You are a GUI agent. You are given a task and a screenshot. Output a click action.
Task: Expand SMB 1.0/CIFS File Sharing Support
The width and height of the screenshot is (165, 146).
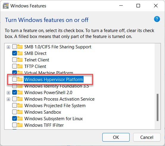[8, 47]
